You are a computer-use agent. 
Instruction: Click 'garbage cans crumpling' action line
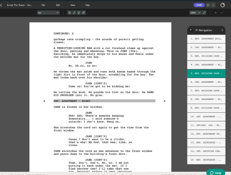[99, 41]
